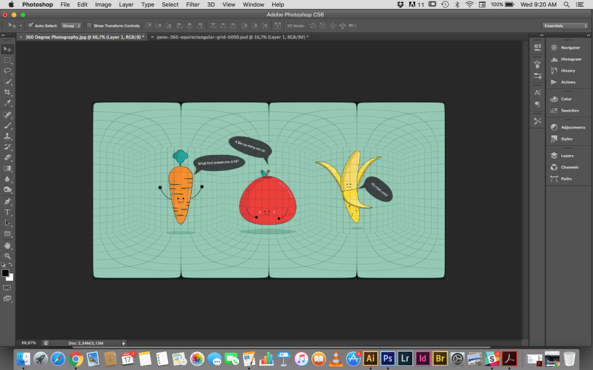Select the Crop tool

click(8, 92)
